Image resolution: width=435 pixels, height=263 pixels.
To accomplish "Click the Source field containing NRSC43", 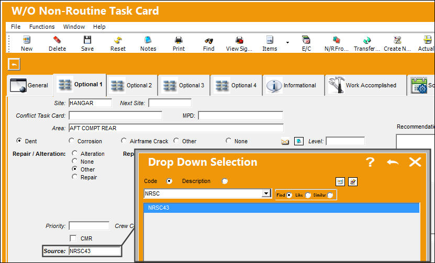I will pos(95,251).
